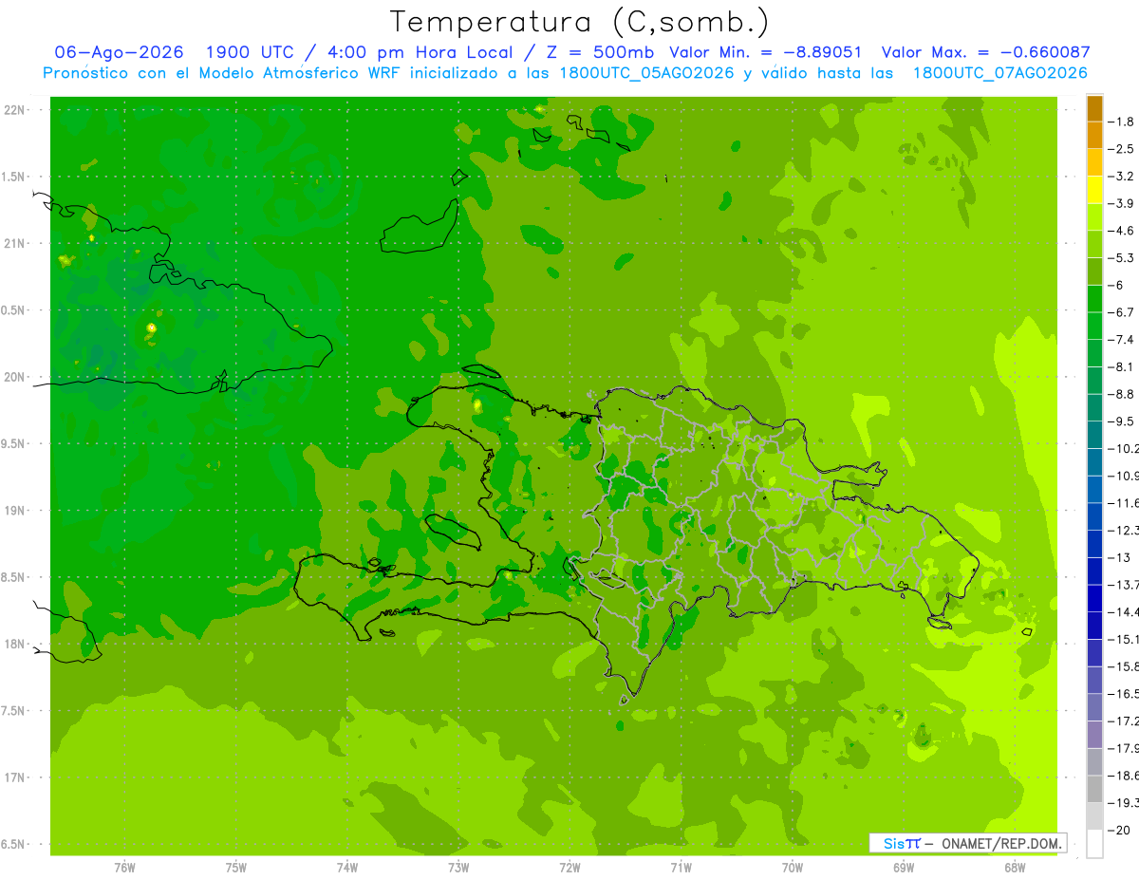Click the '-6' legend value
This screenshot has height=880, width=1139.
click(1117, 285)
